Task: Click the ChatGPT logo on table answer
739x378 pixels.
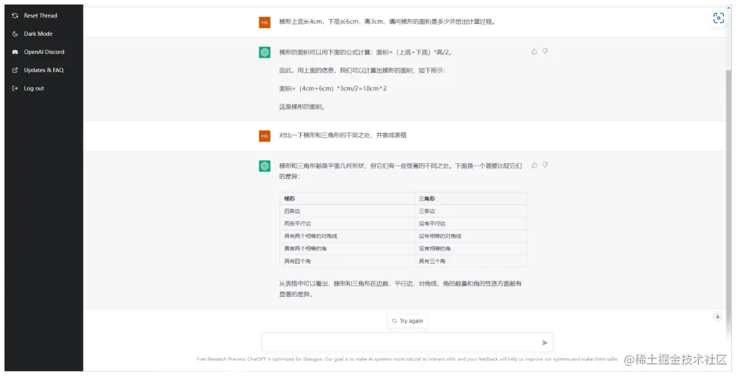Action: click(265, 166)
